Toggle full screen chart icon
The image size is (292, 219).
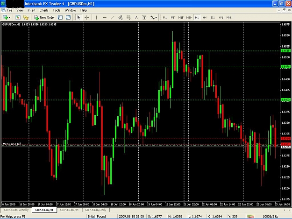click(68, 17)
